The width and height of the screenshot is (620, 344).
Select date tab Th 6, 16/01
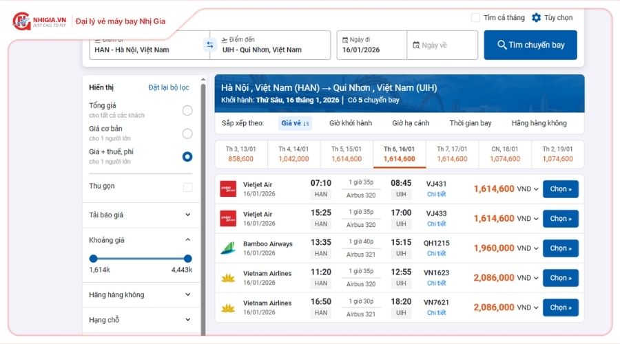[400, 154]
